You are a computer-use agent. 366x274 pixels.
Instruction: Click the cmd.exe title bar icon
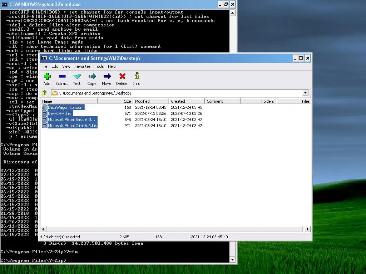[4, 4]
